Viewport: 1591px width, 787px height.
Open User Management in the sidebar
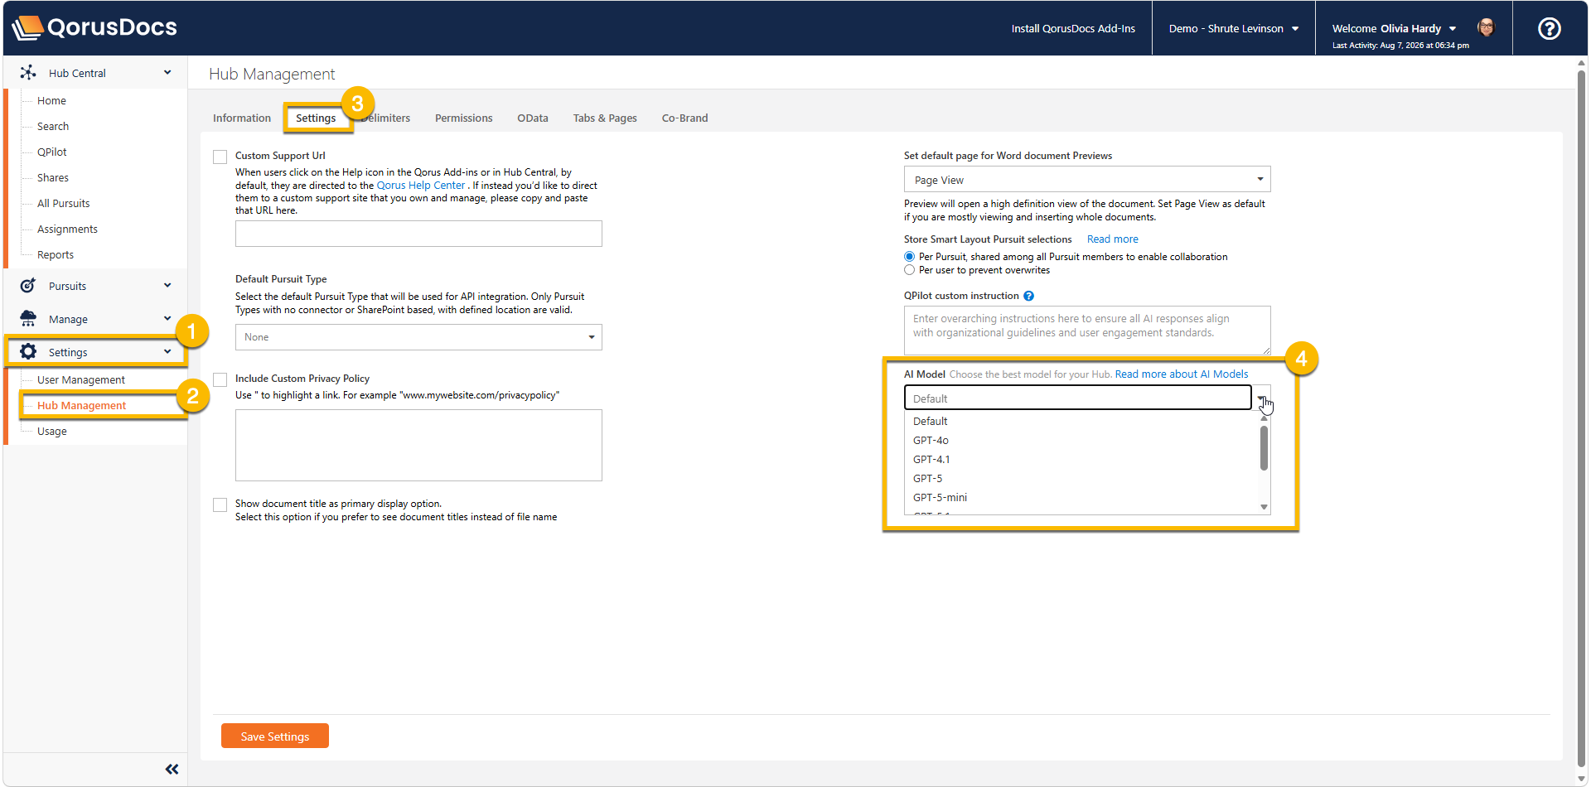81,379
